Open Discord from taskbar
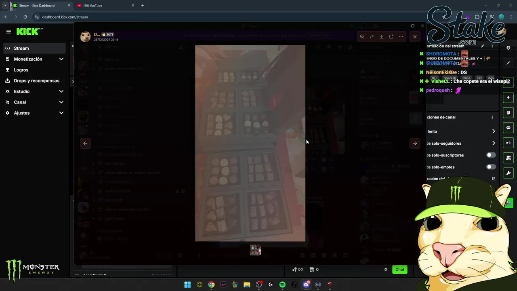 pos(306,285)
